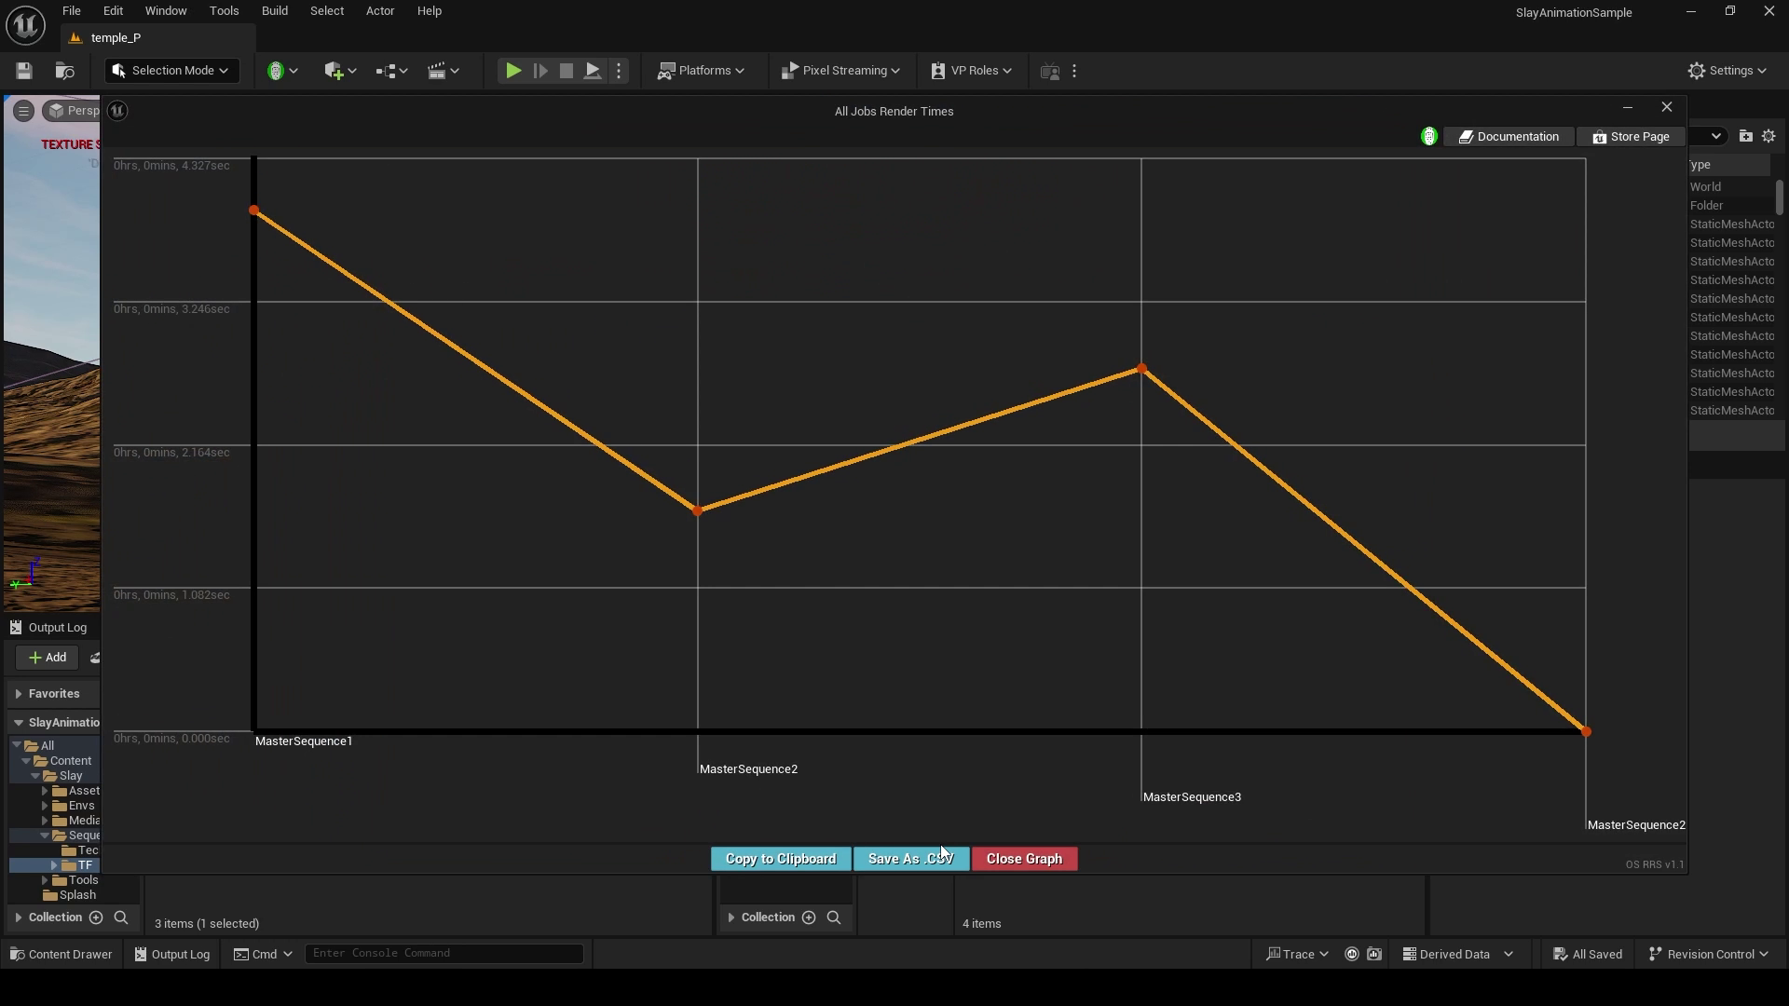This screenshot has width=1789, height=1006.
Task: Open the Edit menu
Action: pyautogui.click(x=113, y=11)
